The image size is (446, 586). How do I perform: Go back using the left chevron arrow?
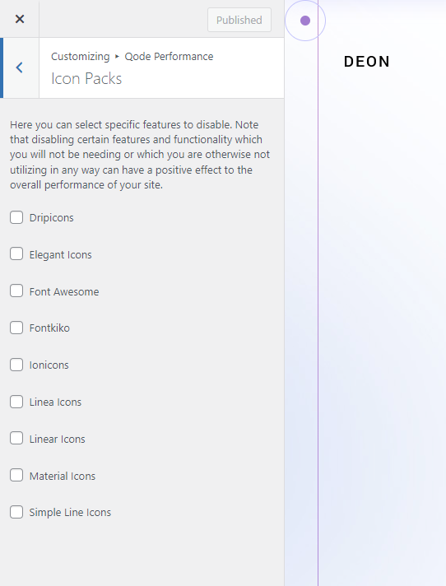click(21, 67)
